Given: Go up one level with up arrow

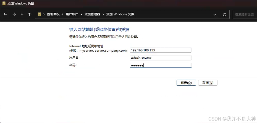Looking at the screenshot, I should pyautogui.click(x=30, y=14).
